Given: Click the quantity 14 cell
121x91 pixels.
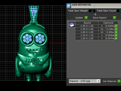Looking at the screenshot, I should pos(102,32).
